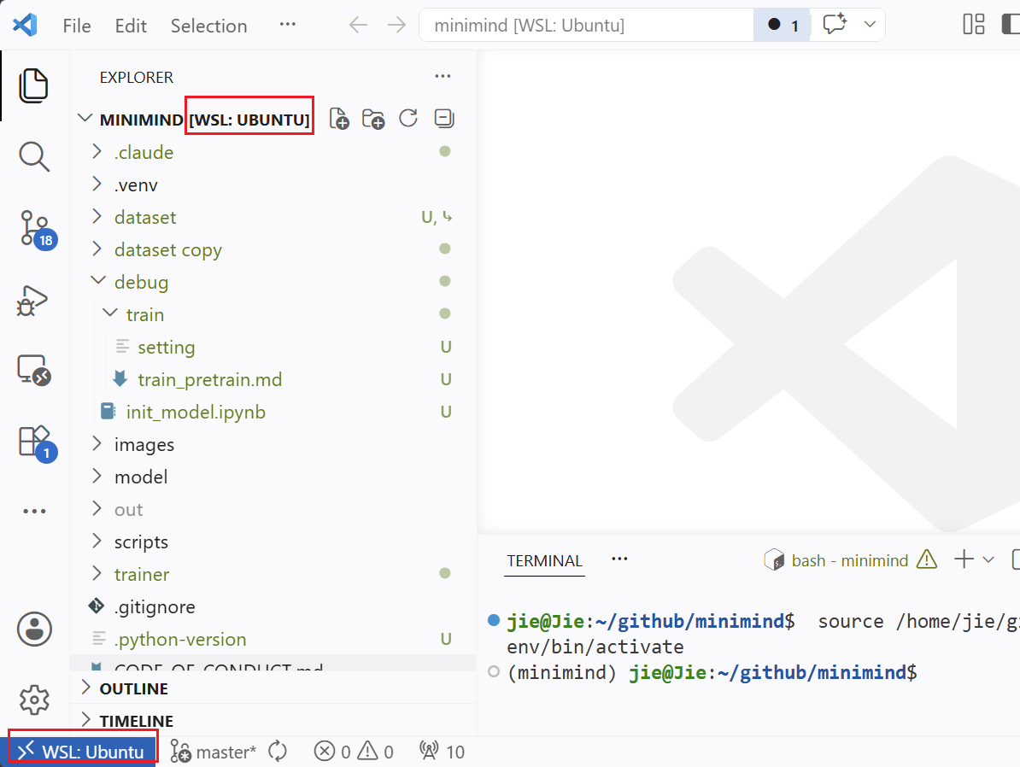This screenshot has width=1020, height=767.
Task: Open the Copilot chat icon in title bar
Action: click(834, 25)
